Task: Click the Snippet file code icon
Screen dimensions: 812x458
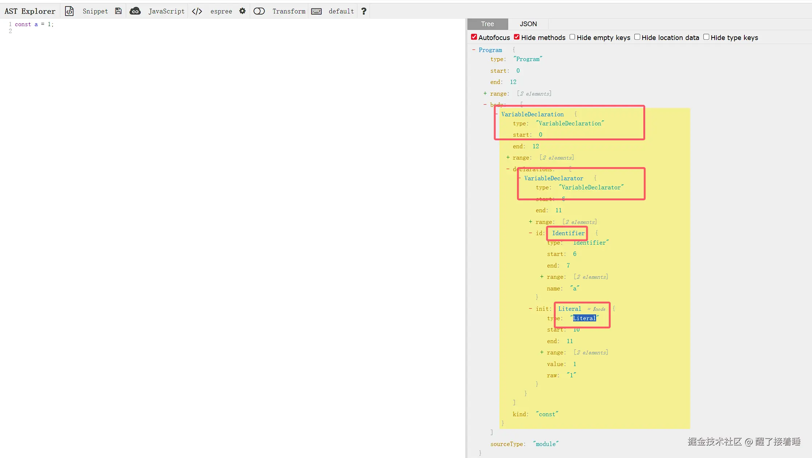Action: click(x=69, y=11)
